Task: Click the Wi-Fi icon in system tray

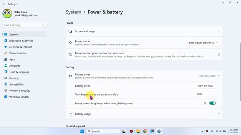Action: click(x=217, y=131)
